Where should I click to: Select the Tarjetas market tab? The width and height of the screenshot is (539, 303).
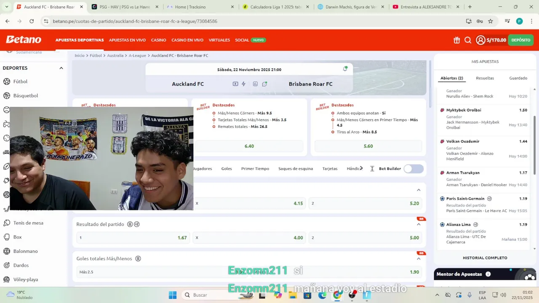[330, 169]
